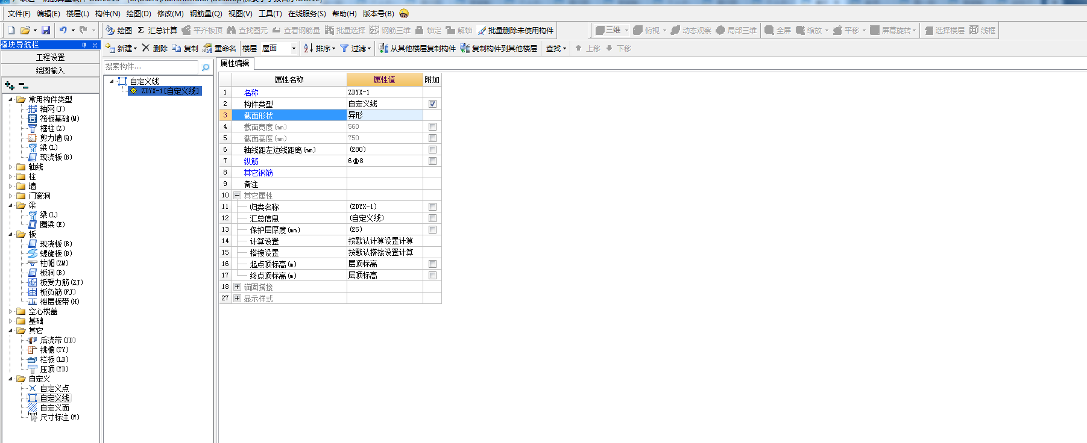The width and height of the screenshot is (1087, 443).
Task: Pin the 模块导航栏 panel
Action: (x=84, y=45)
